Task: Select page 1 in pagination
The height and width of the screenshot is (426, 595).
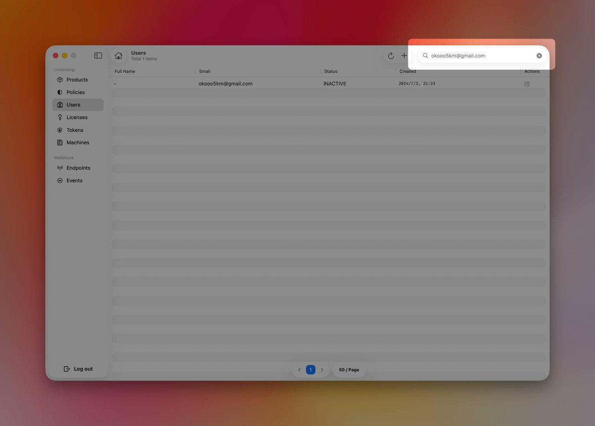Action: pos(310,370)
